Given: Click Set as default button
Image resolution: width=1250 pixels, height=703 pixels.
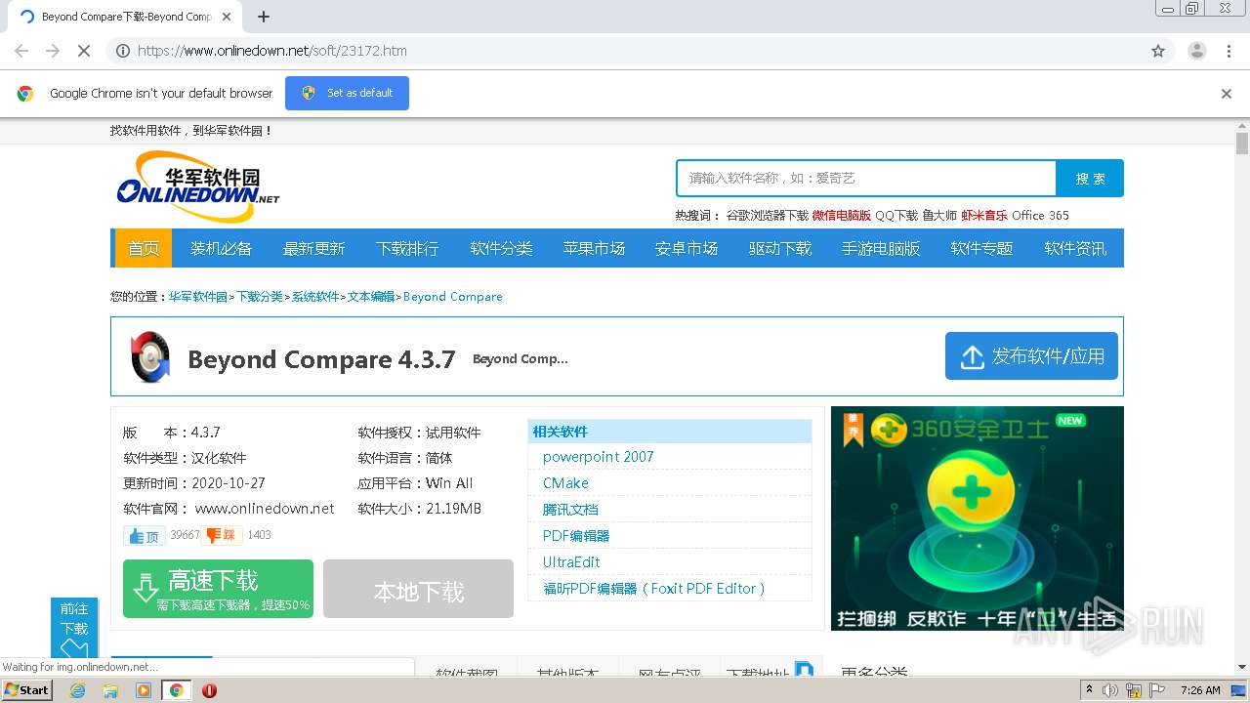Looking at the screenshot, I should (347, 93).
